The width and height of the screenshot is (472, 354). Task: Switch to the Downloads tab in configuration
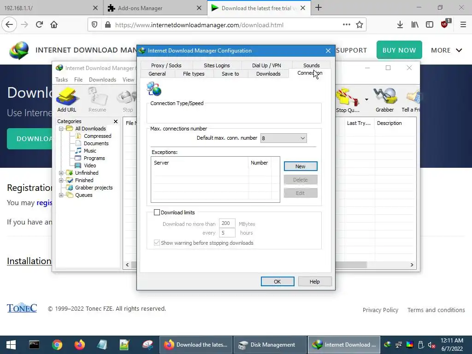(268, 74)
